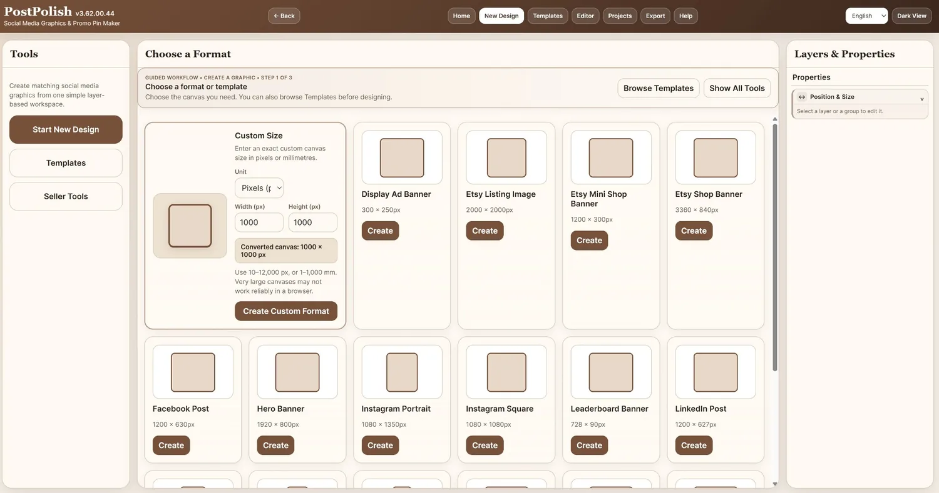Collapse the Position & Size section chevron

921,99
